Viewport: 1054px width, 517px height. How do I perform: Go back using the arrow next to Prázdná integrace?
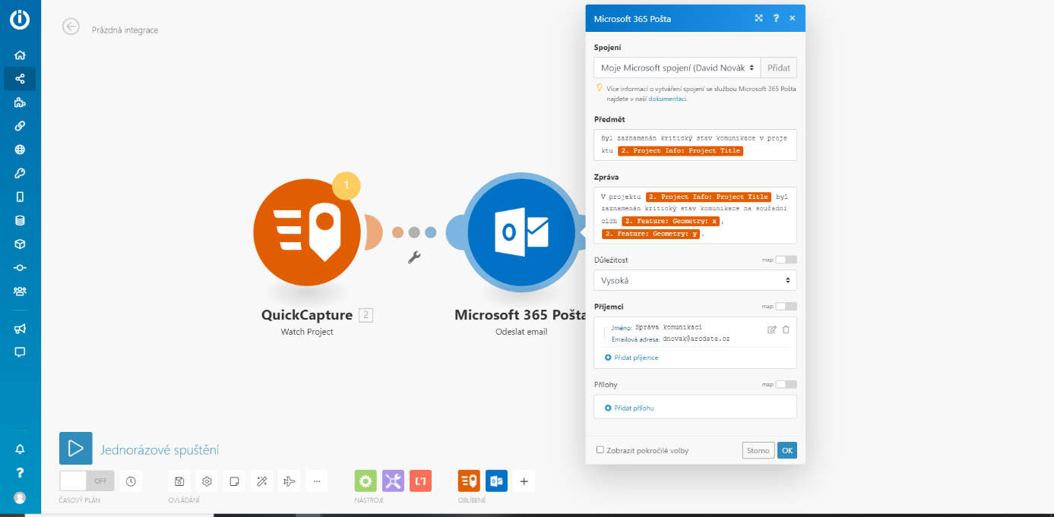(71, 27)
